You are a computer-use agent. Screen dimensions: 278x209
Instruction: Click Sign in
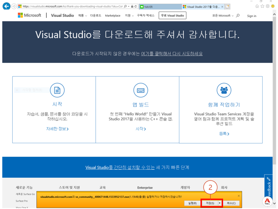pos(252,16)
